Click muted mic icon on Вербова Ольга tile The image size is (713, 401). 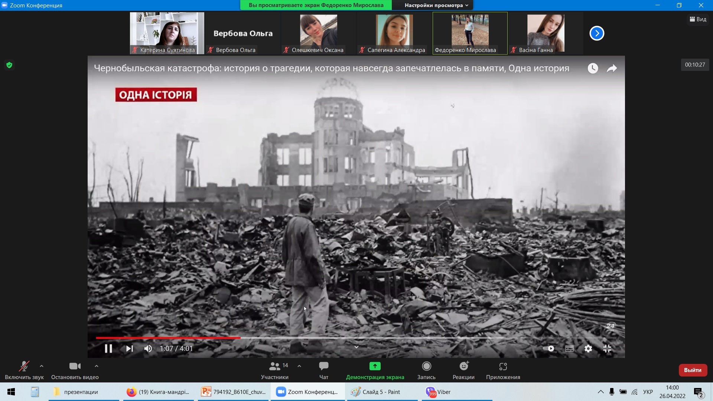[211, 50]
